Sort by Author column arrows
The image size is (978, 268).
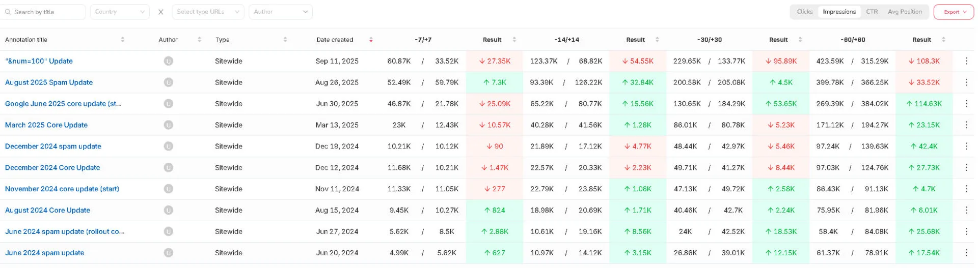coord(199,40)
